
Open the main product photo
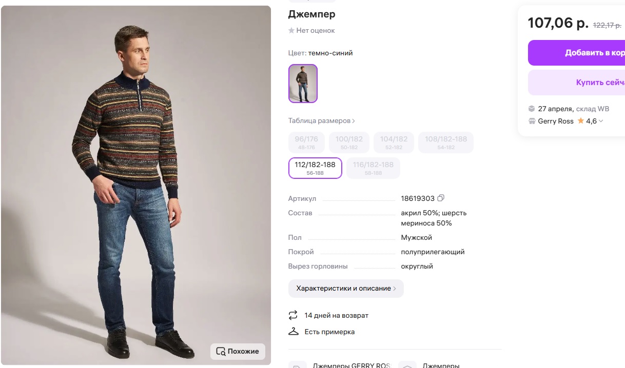coord(136,185)
